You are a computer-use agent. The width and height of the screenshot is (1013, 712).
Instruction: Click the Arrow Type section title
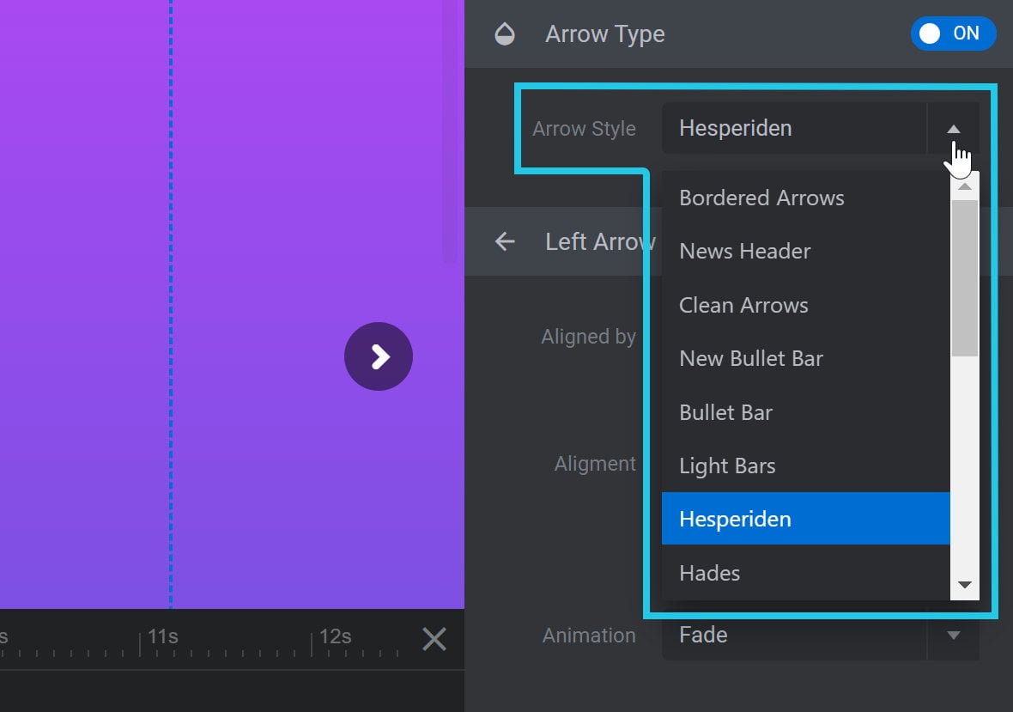[604, 33]
